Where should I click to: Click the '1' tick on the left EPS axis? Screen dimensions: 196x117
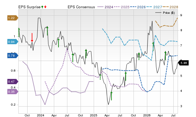pyautogui.click(x=14, y=36)
